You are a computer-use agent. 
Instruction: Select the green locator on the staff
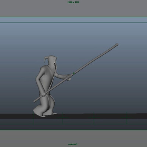pyautogui.click(x=74, y=73)
